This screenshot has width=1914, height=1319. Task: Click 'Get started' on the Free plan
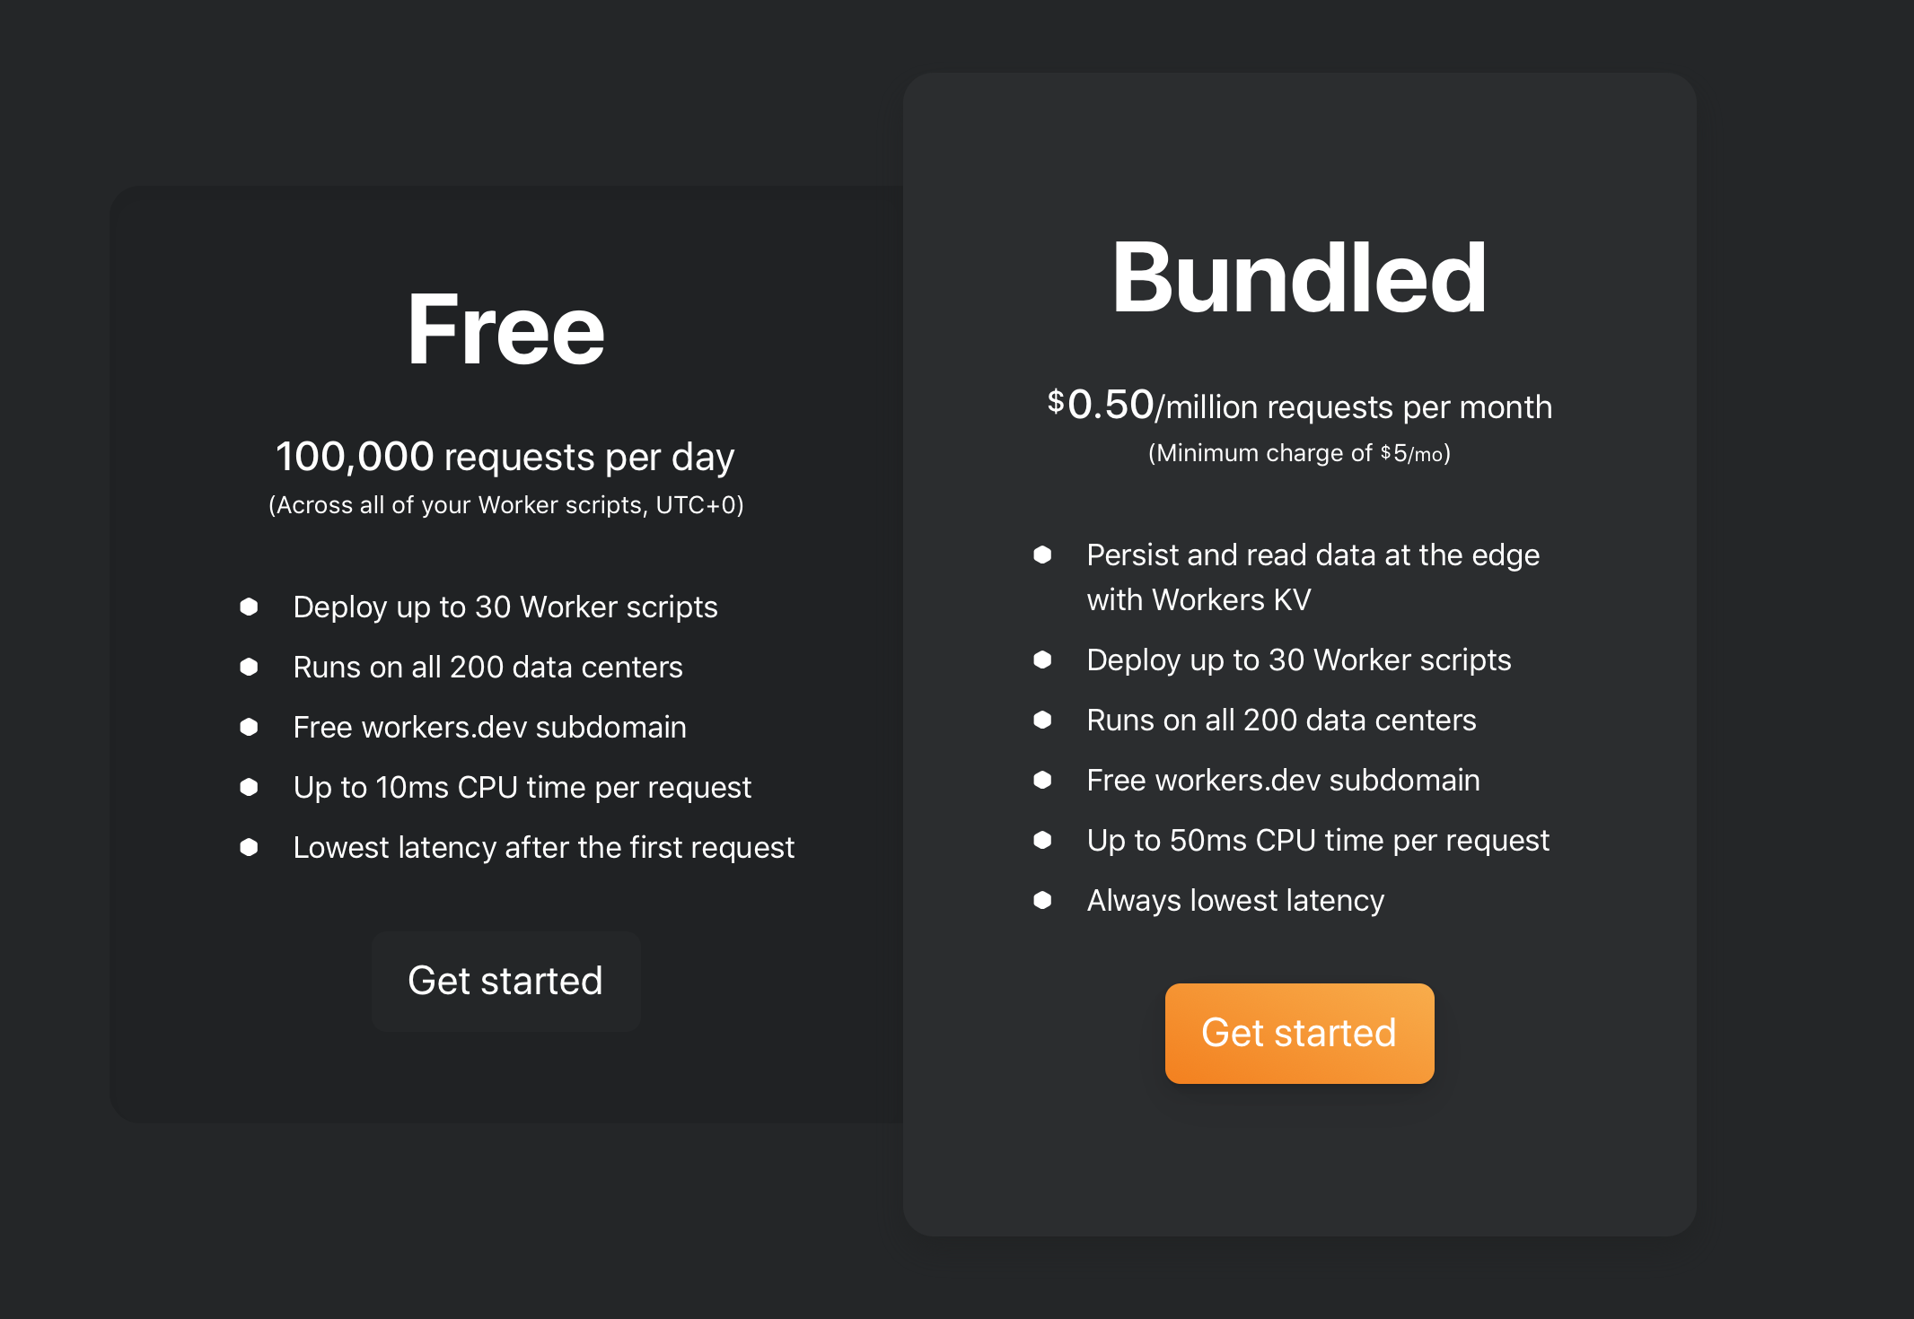(505, 981)
